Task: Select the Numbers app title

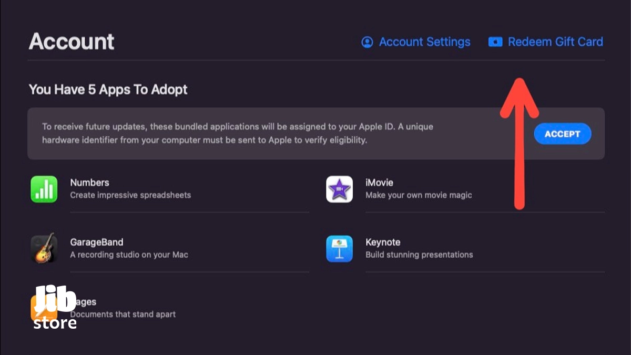Action: click(x=89, y=182)
